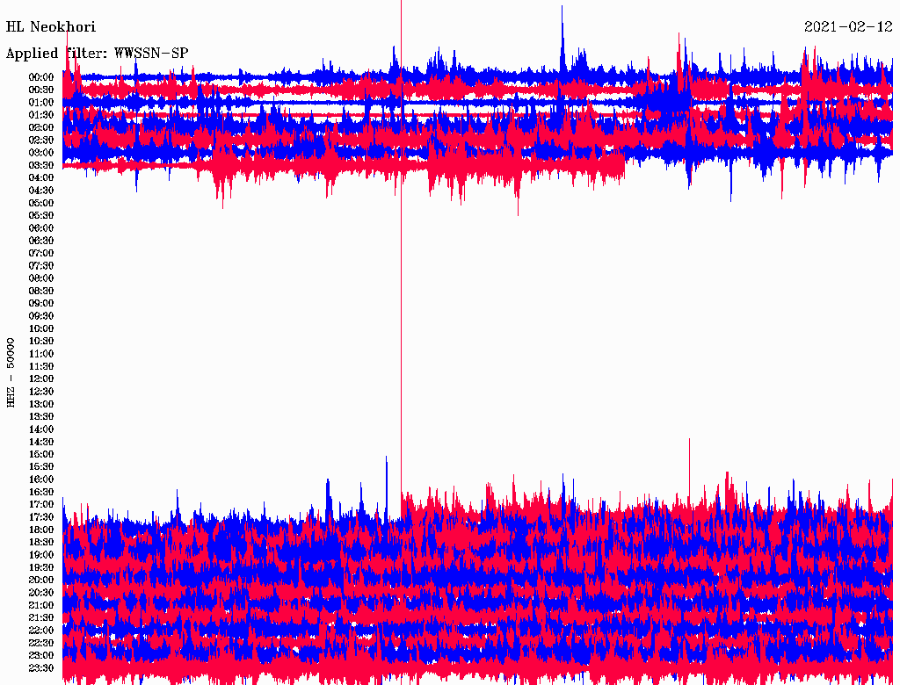Image resolution: width=900 pixels, height=685 pixels.
Task: Click the 'HHZ - 50000' axis label
Action: tap(11, 373)
